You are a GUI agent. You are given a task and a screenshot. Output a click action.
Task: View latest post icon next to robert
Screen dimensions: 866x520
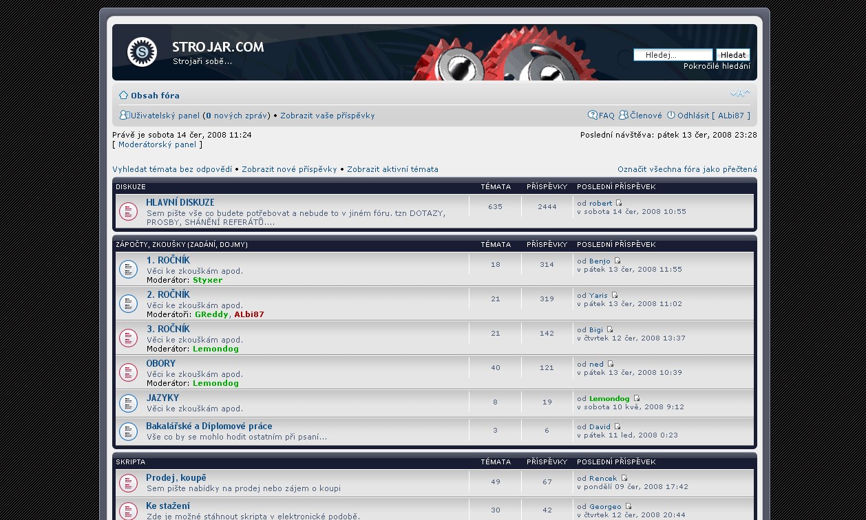click(619, 203)
